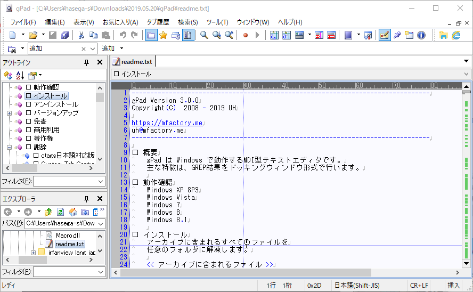Expand the irfanview folder node
The width and height of the screenshot is (473, 292).
pos(33,253)
